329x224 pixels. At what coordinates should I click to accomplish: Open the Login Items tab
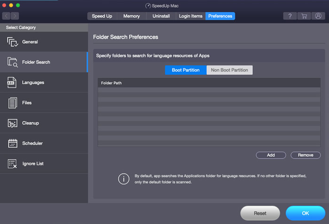(x=190, y=16)
